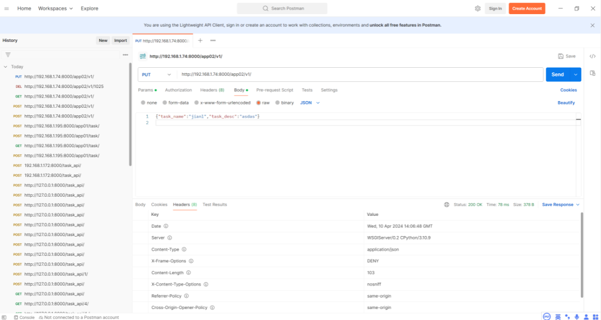Click the History filter icon
Image resolution: width=601 pixels, height=320 pixels.
point(8,55)
